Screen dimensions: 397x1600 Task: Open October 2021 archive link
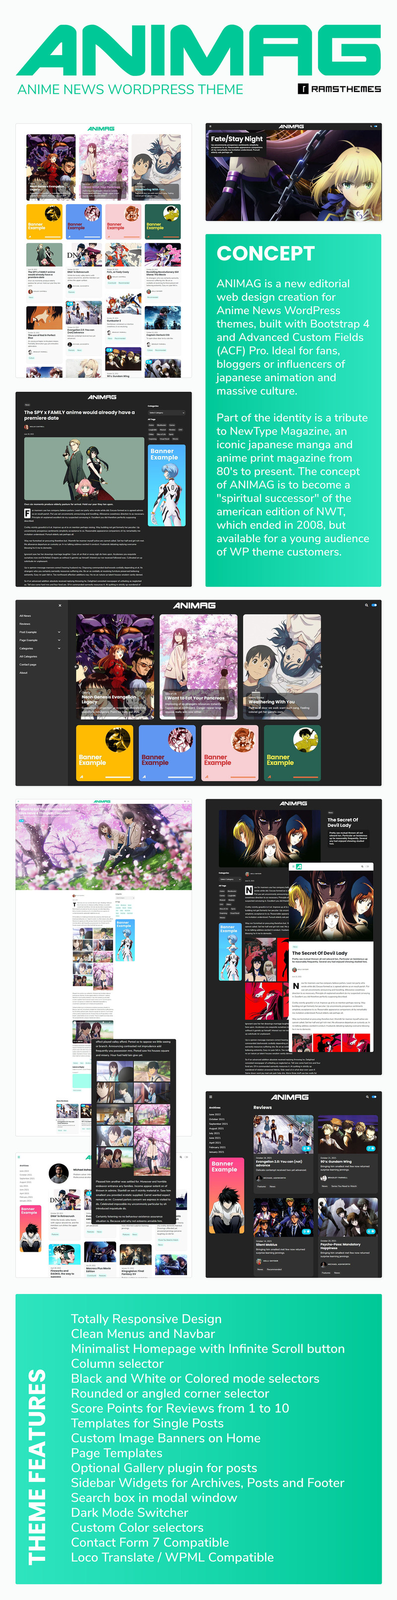(217, 1119)
